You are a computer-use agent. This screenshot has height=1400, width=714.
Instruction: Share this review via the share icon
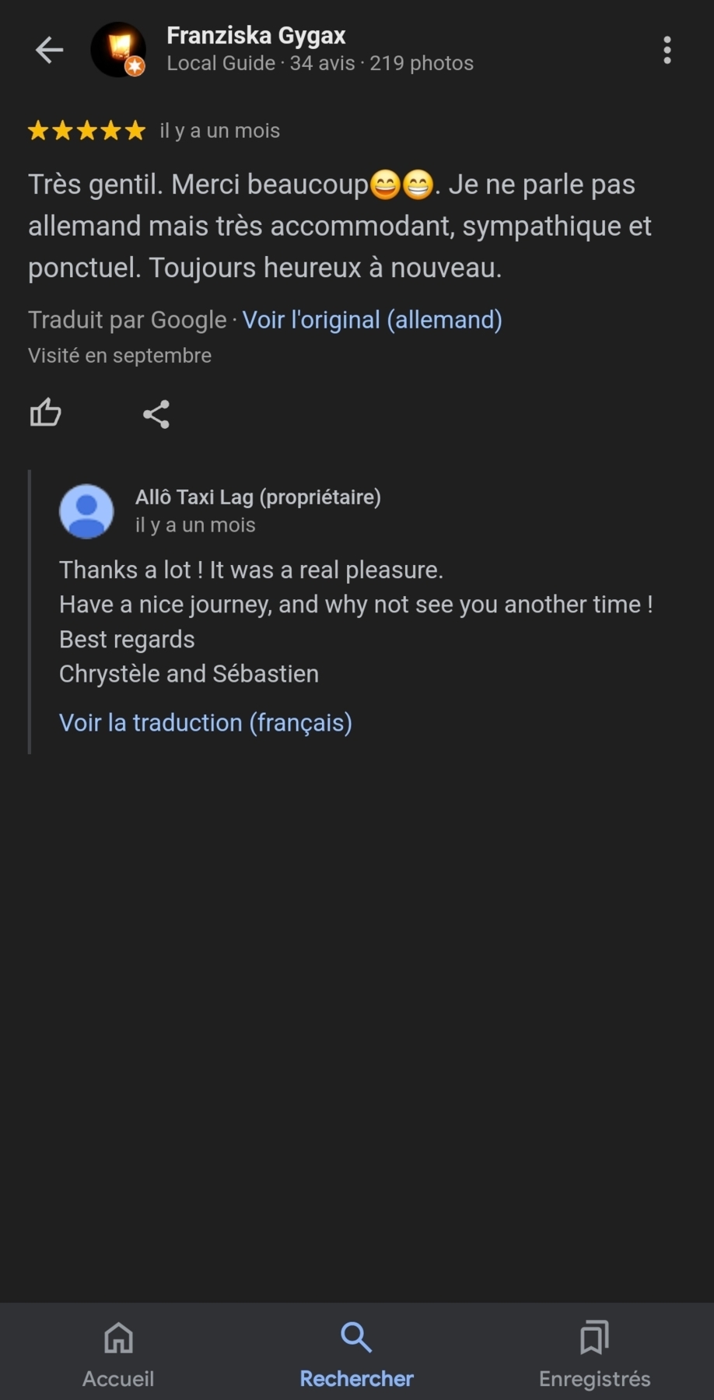[x=156, y=414]
